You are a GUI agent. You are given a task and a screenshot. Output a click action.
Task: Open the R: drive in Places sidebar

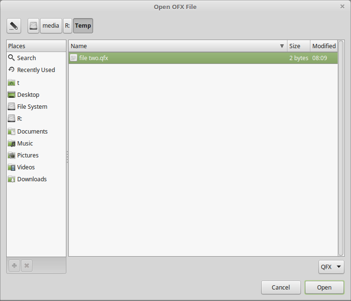click(36, 118)
